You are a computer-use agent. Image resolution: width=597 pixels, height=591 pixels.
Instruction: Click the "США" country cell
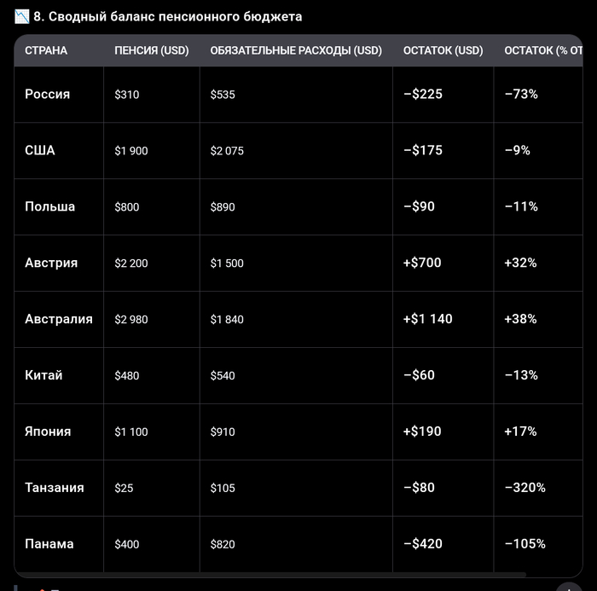[40, 150]
